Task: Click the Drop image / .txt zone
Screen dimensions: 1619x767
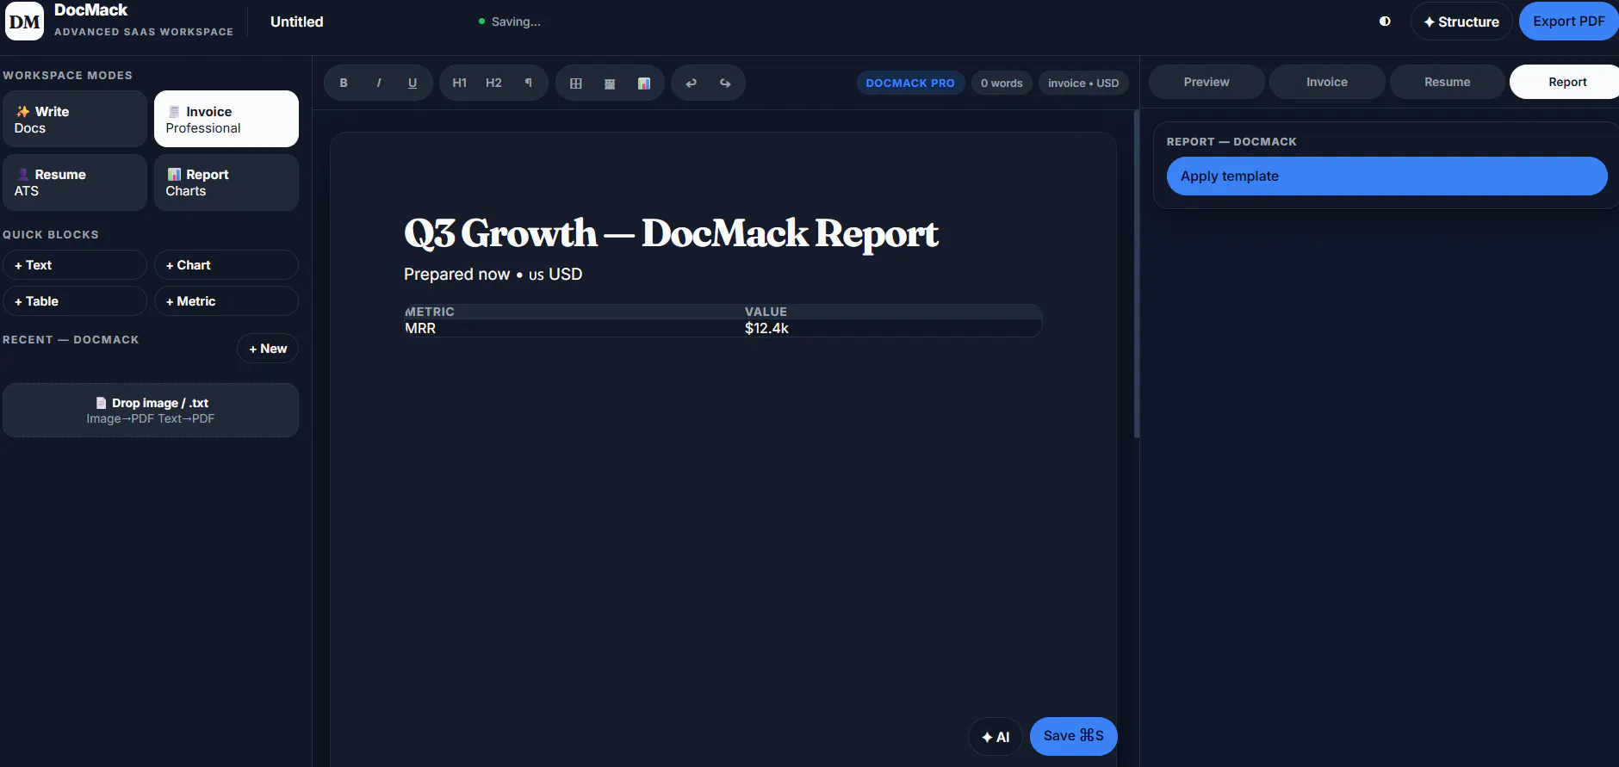Action: (151, 411)
